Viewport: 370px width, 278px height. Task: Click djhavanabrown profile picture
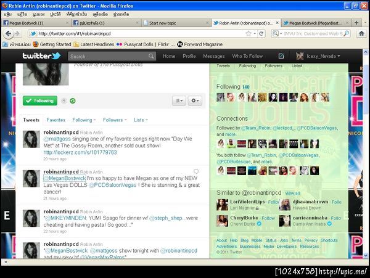[x=284, y=205]
